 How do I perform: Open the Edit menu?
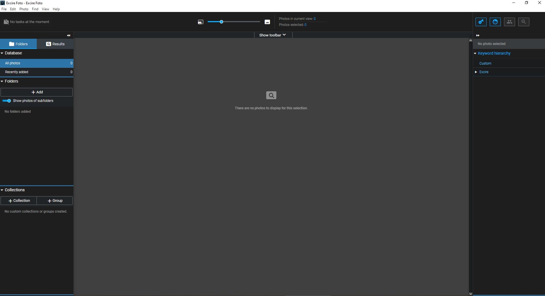point(13,9)
